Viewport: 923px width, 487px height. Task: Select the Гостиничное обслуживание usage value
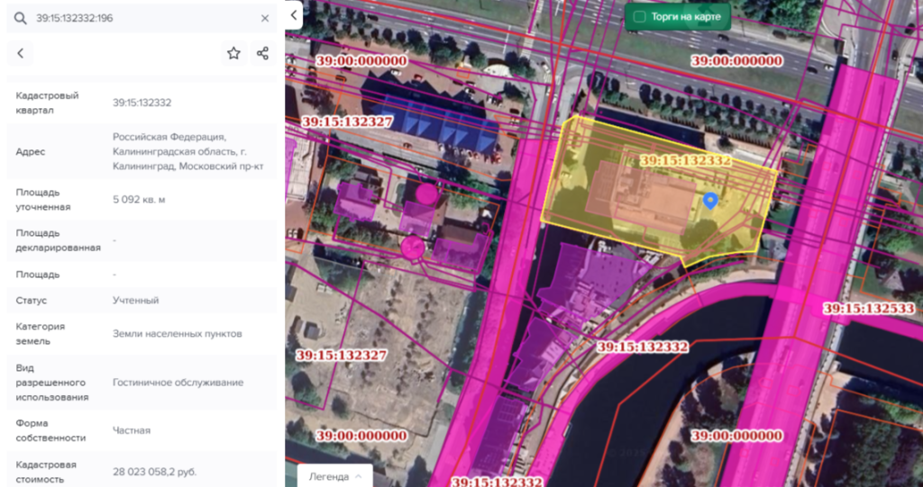pos(178,383)
